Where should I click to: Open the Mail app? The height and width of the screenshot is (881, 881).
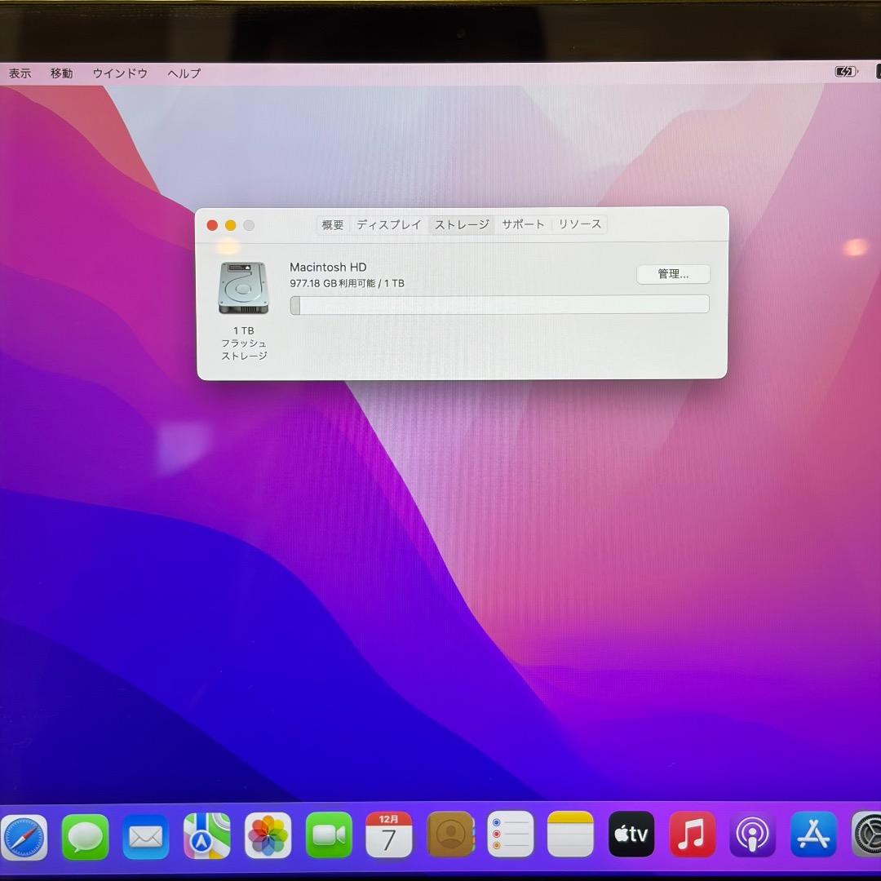(x=145, y=835)
